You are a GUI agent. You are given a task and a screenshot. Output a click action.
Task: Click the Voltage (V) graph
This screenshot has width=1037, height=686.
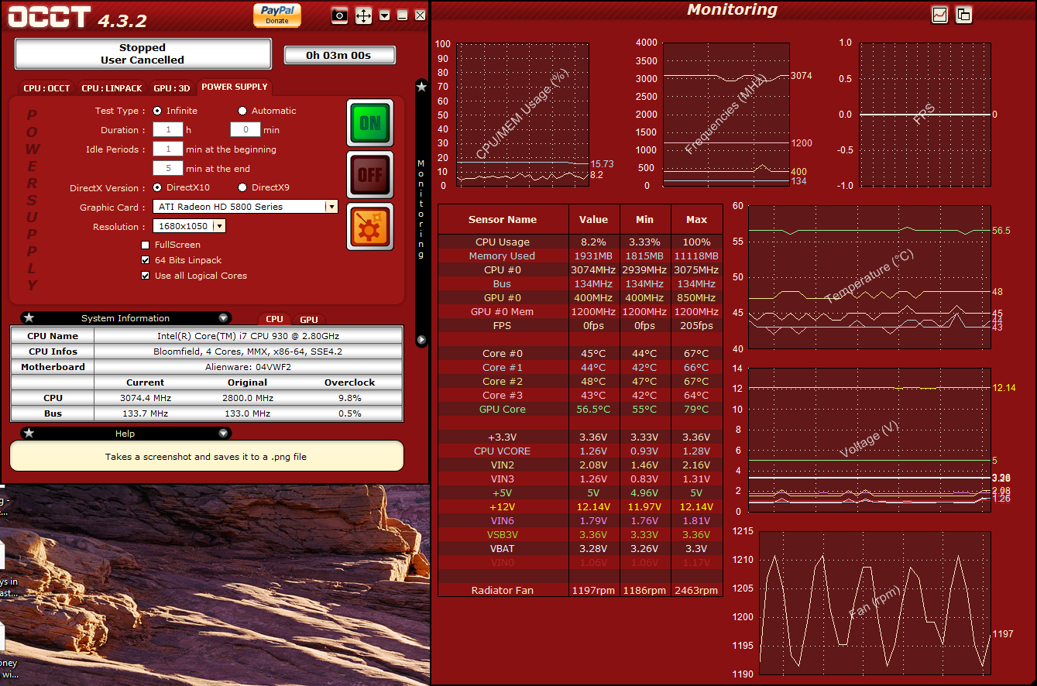click(x=870, y=440)
